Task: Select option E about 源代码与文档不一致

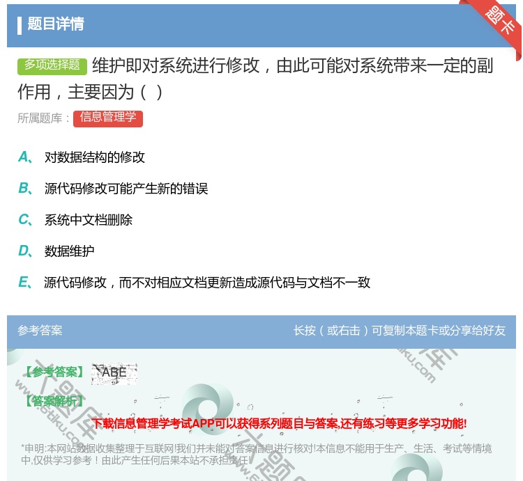Action: tap(207, 283)
